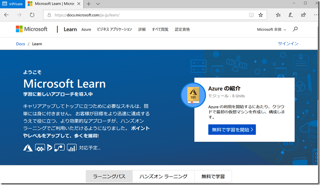Toggle reading view in the address bar

pos(251,15)
